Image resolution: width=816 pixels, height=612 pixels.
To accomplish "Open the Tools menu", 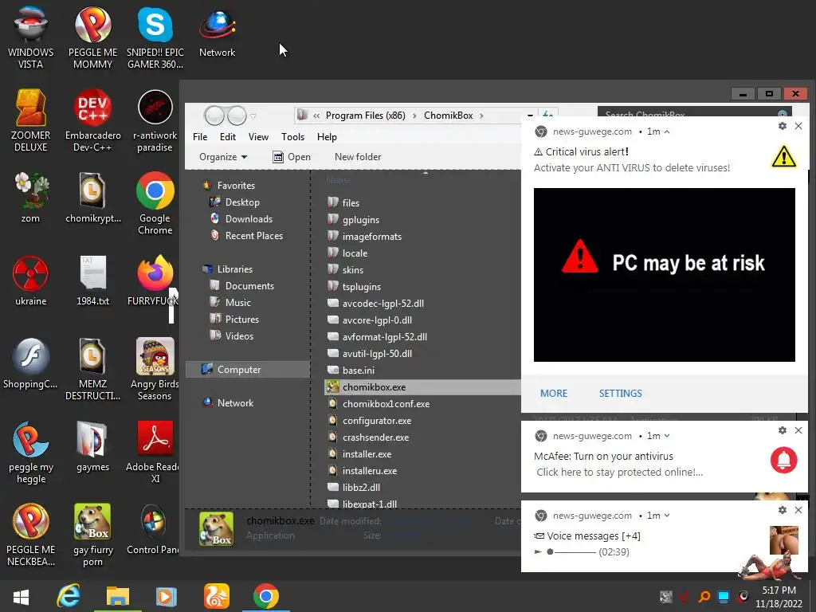I will tap(292, 137).
